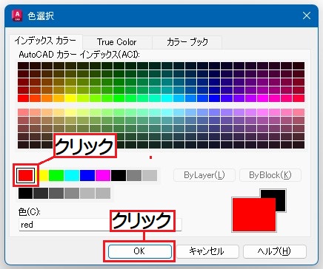Cancel with the キャンセル button
Screen dimensions: 323x269
pos(207,251)
